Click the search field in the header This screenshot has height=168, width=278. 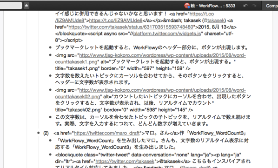(11, 6)
